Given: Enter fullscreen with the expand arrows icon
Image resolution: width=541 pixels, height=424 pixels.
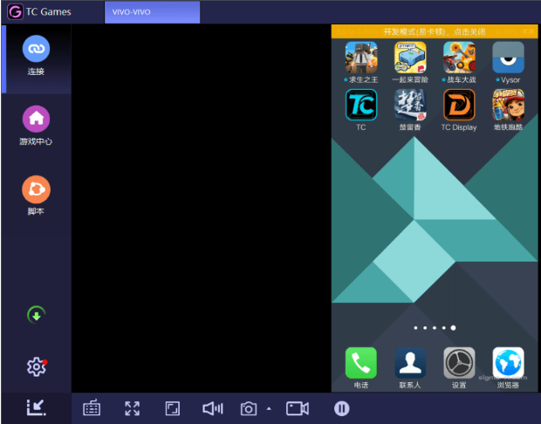Looking at the screenshot, I should 132,408.
